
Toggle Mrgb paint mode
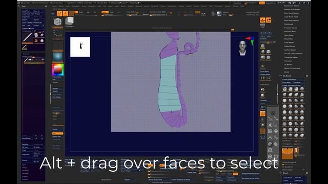(81, 12)
